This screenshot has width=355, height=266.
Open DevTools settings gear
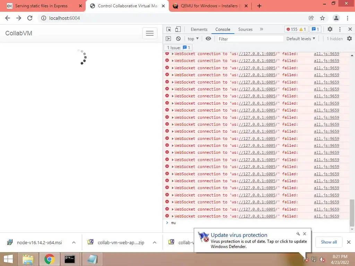(x=330, y=29)
